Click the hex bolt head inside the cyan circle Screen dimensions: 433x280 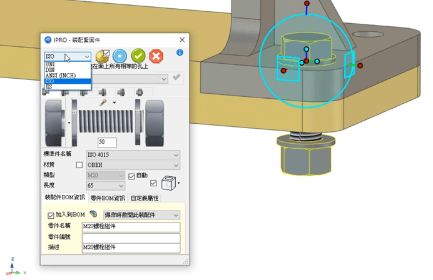(307, 46)
